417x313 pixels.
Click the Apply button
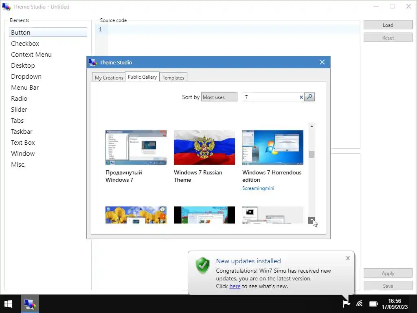388,273
